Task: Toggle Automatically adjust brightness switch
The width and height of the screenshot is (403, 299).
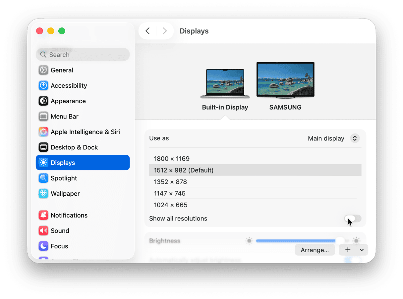Action: 353,260
